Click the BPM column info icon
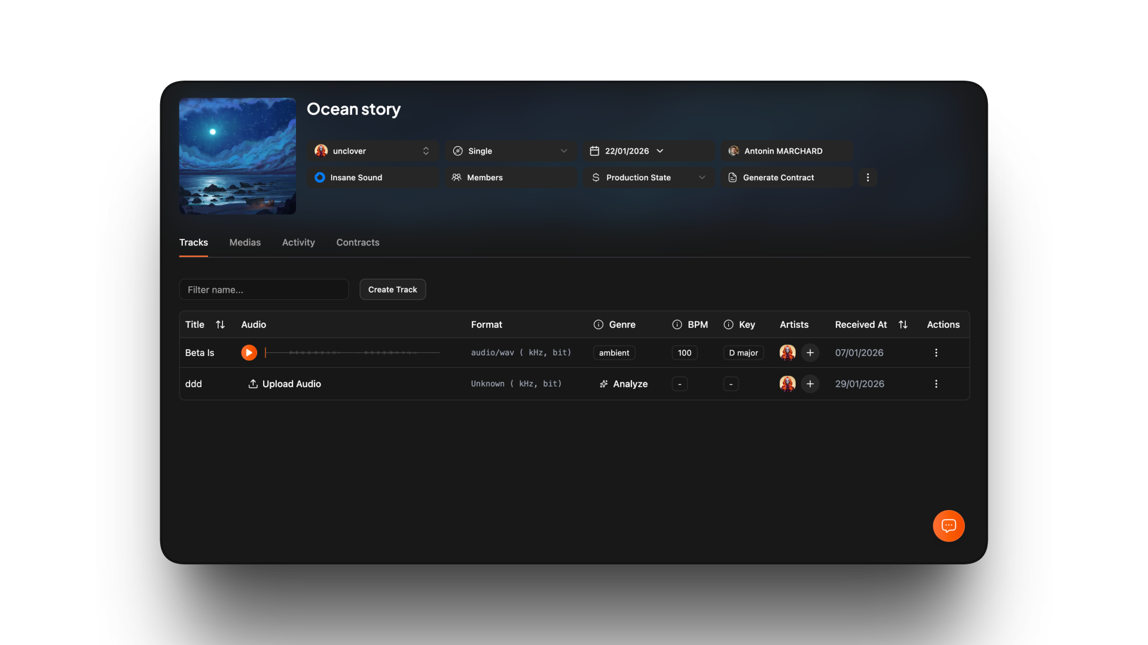 point(677,325)
